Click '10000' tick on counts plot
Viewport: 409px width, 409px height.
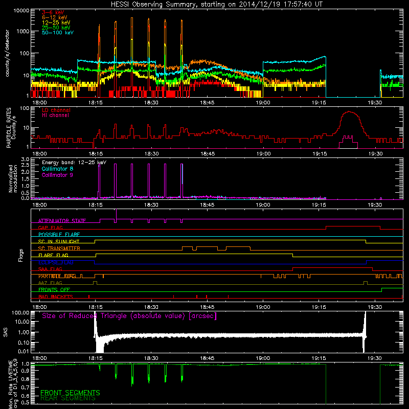21,11
